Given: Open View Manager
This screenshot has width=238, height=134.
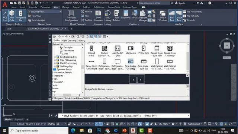Looking at the screenshot, I should [36, 20].
